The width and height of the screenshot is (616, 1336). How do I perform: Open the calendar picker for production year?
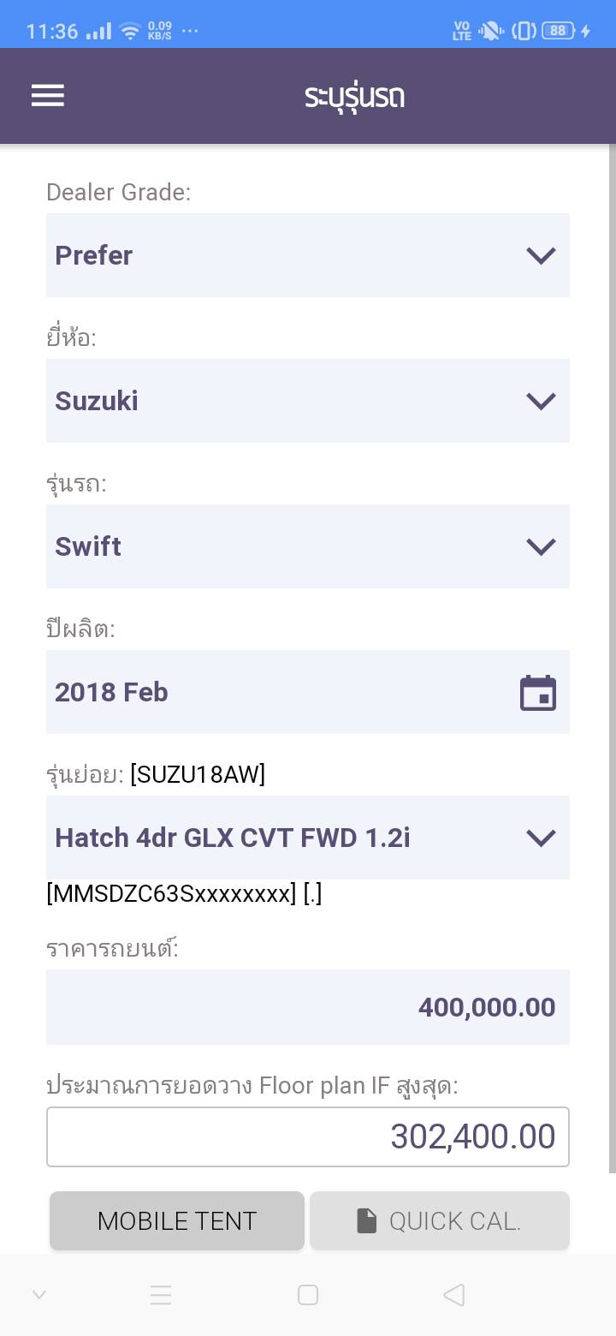click(538, 693)
